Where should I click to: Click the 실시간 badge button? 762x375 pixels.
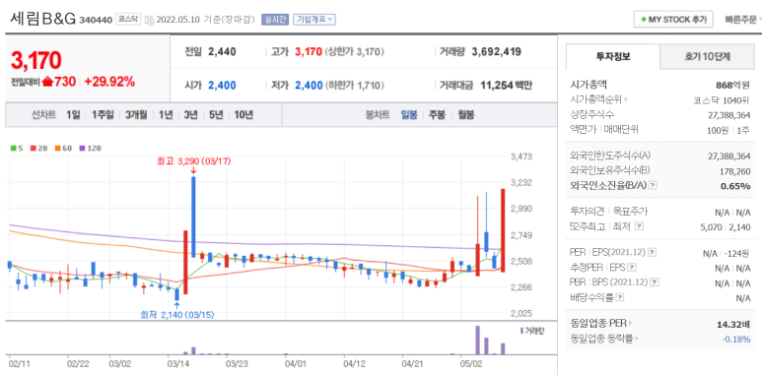275,20
